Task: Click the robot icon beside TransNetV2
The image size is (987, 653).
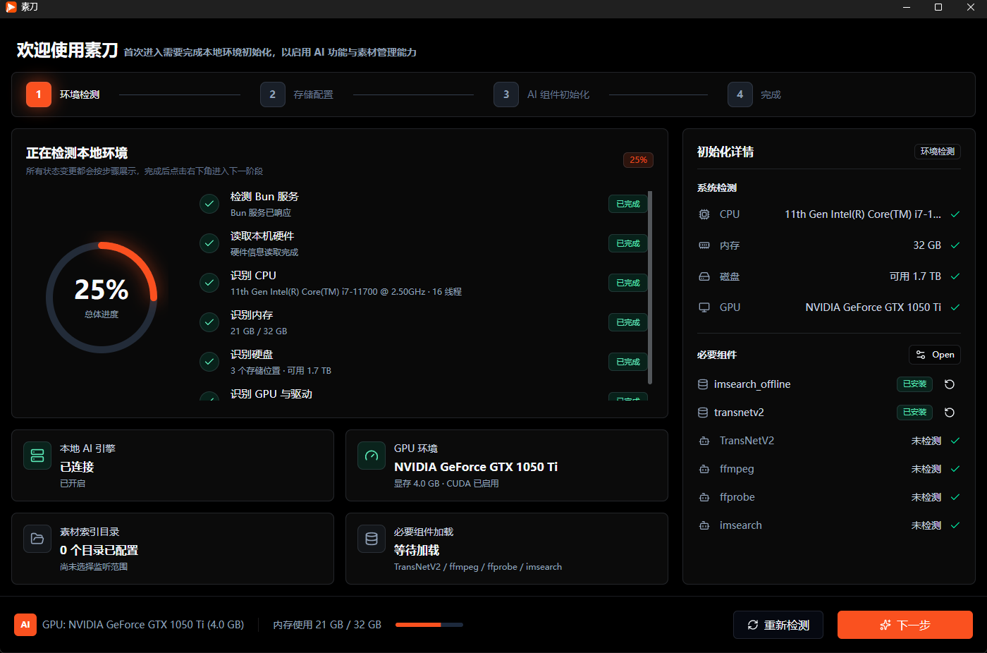Action: click(x=704, y=441)
